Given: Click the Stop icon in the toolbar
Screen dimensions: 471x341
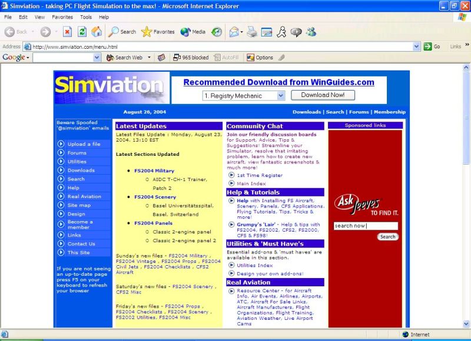Looking at the screenshot, I should point(67,32).
